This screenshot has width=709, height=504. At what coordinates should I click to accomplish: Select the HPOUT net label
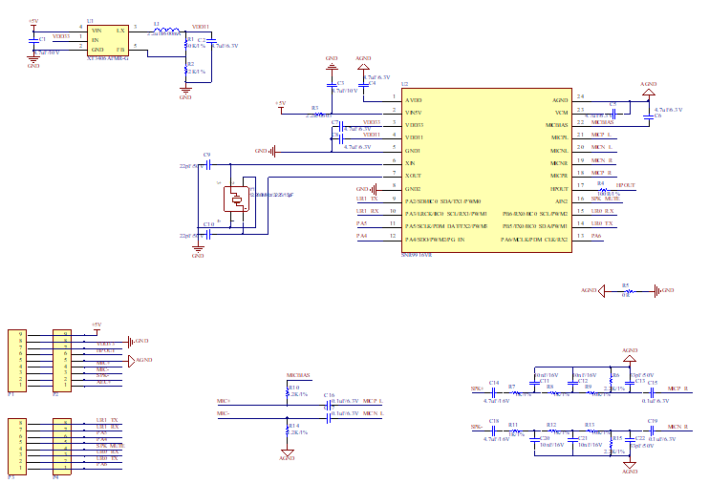[x=626, y=185]
